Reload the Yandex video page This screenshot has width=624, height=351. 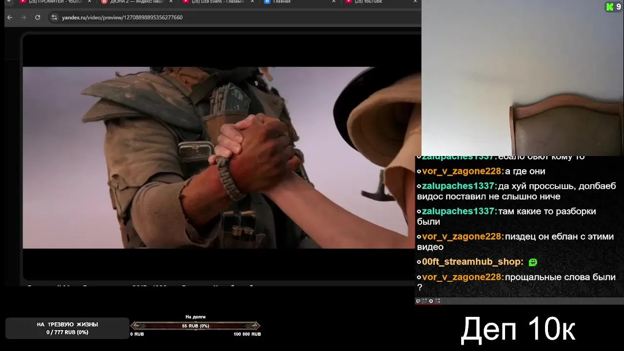(38, 17)
